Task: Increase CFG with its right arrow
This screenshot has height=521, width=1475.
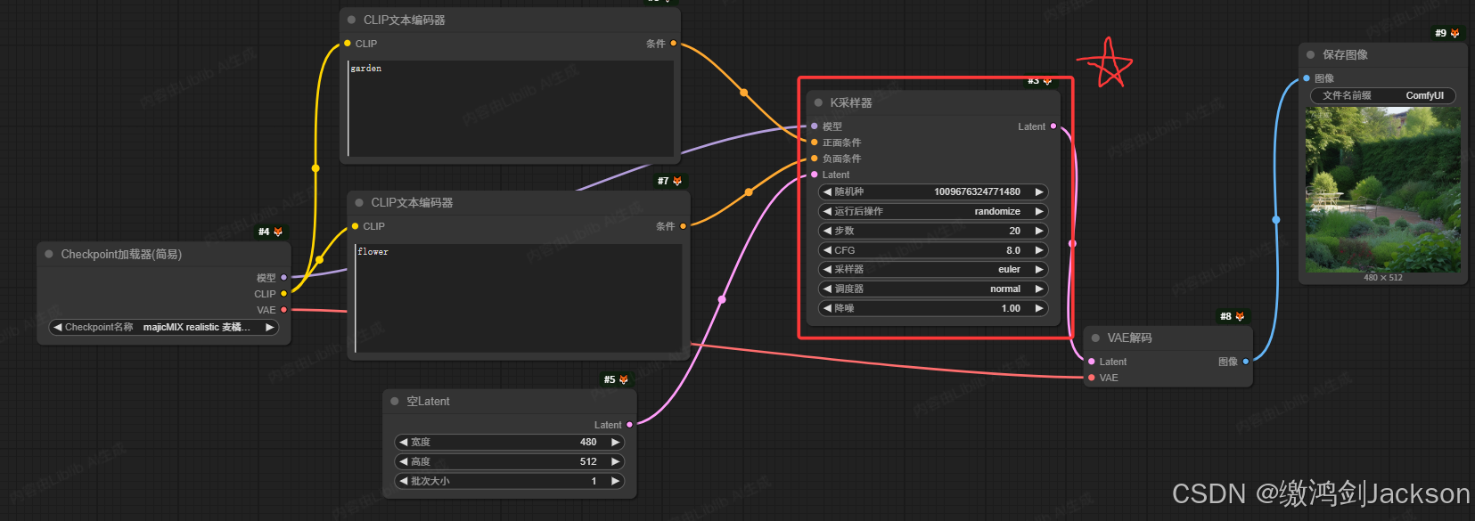Action: pos(1039,250)
